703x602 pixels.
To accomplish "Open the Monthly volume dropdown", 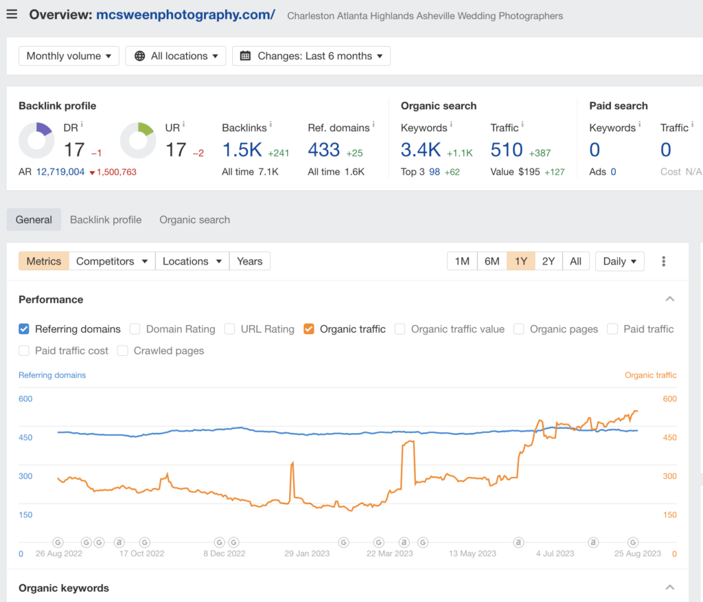I will click(69, 56).
